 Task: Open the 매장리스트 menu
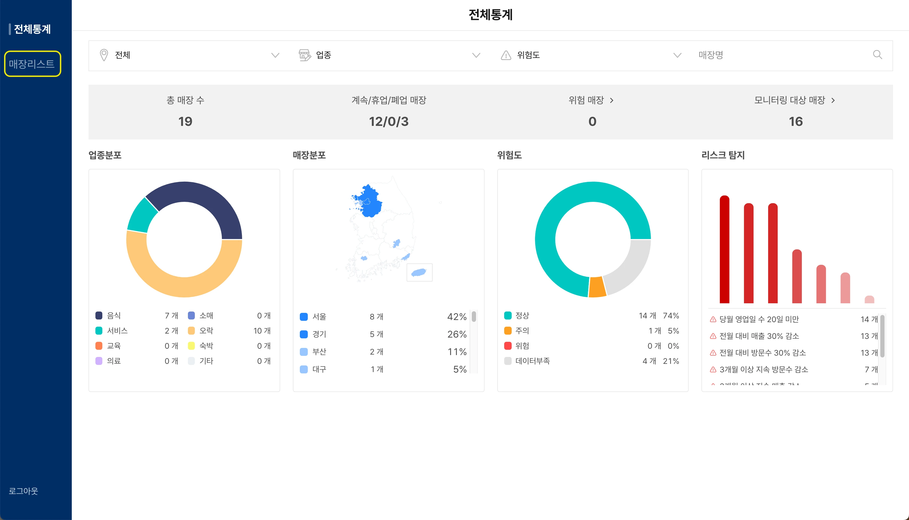pos(32,64)
